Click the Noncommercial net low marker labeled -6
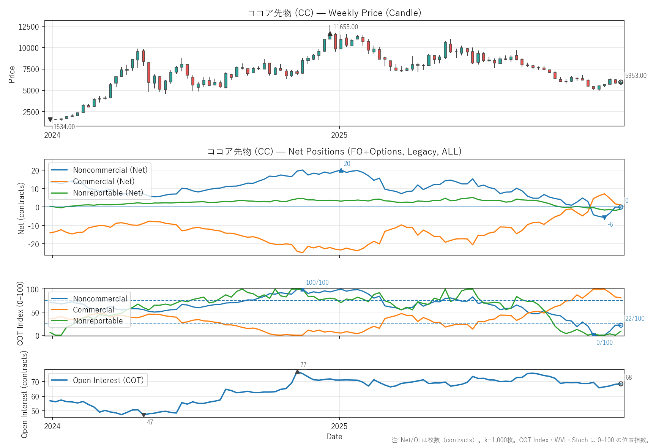 (604, 218)
